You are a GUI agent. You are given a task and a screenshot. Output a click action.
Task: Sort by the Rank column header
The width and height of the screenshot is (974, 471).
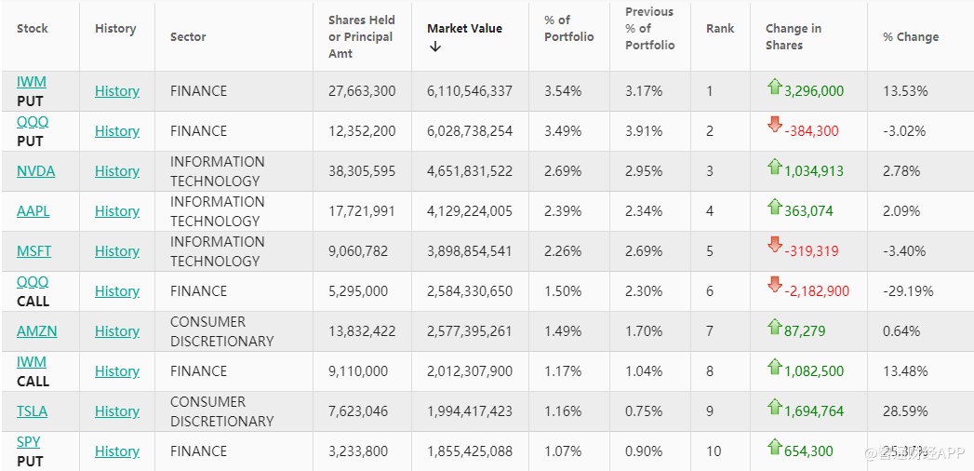click(x=720, y=29)
